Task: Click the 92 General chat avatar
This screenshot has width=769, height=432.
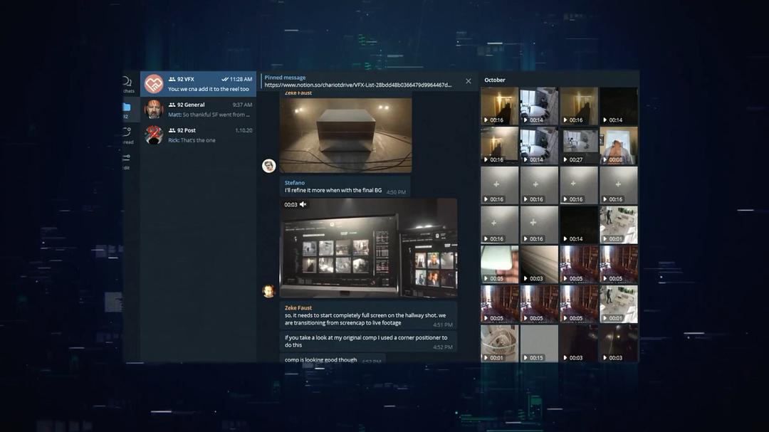Action: tap(154, 110)
